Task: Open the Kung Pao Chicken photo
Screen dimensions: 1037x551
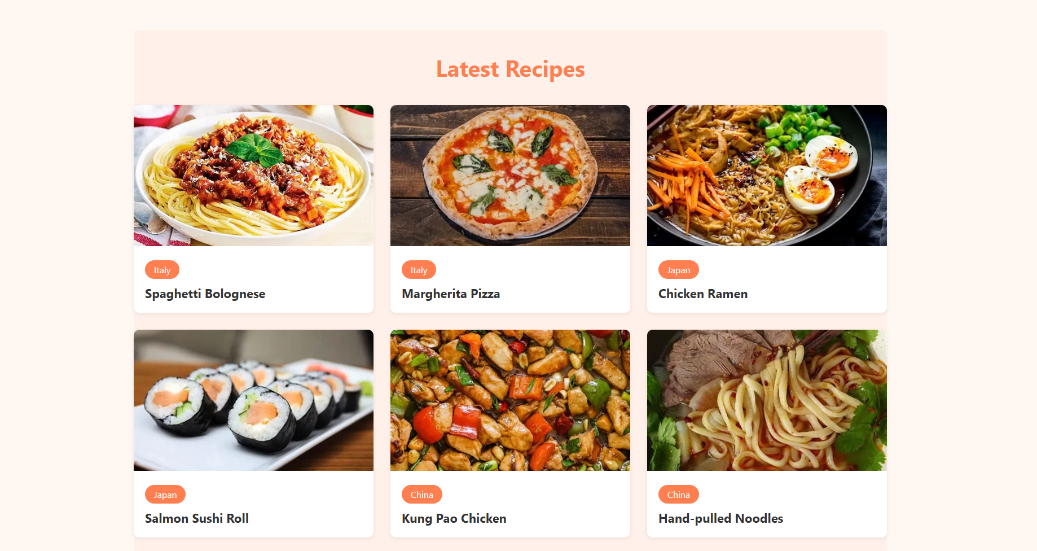Action: [x=510, y=400]
